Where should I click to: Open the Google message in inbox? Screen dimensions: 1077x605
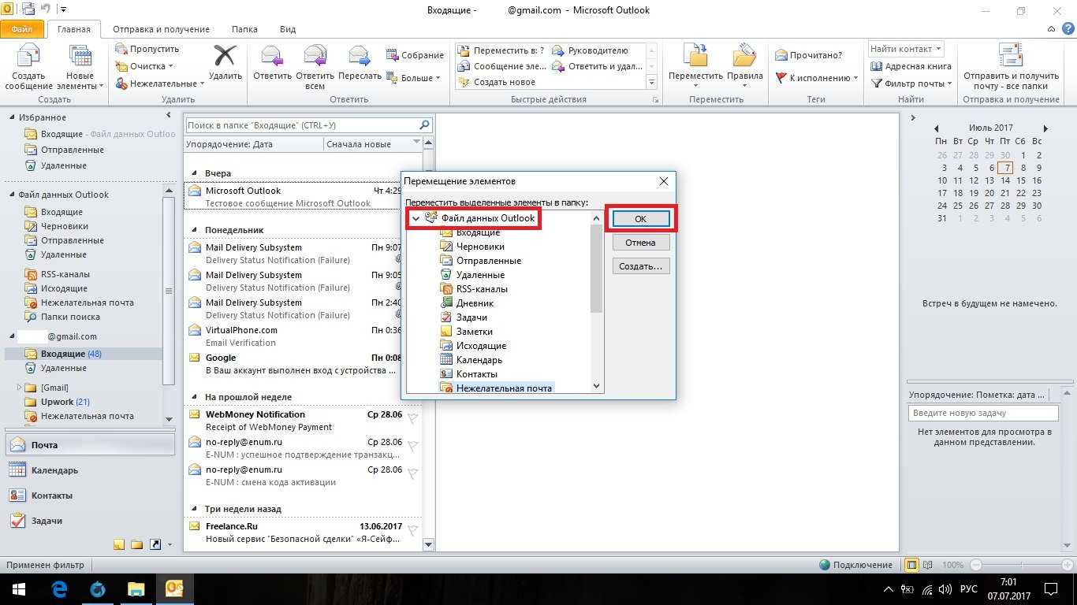point(303,364)
